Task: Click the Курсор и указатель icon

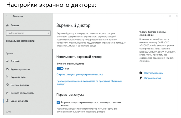Action: (x=7, y=69)
